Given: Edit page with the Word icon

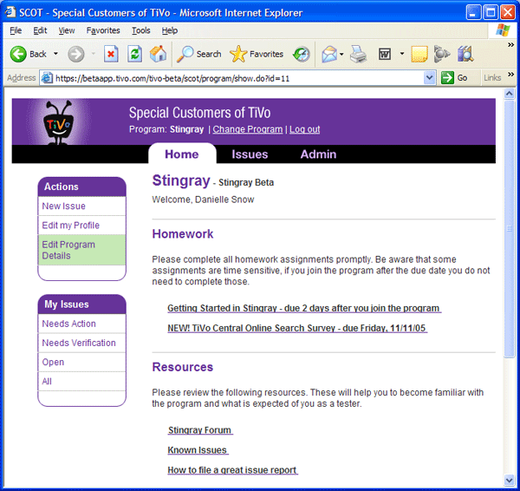Looking at the screenshot, I should pyautogui.click(x=385, y=54).
